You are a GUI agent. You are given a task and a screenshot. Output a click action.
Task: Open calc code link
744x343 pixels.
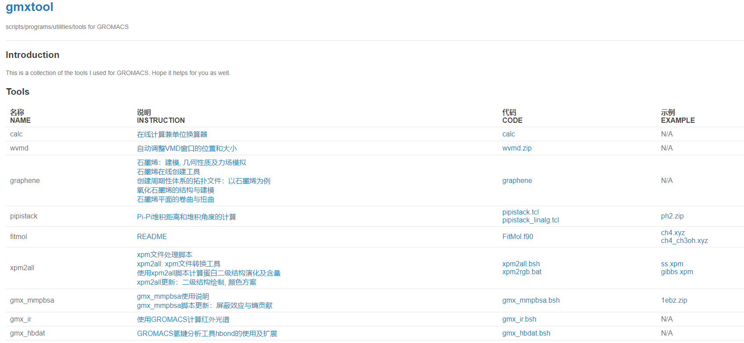point(509,134)
